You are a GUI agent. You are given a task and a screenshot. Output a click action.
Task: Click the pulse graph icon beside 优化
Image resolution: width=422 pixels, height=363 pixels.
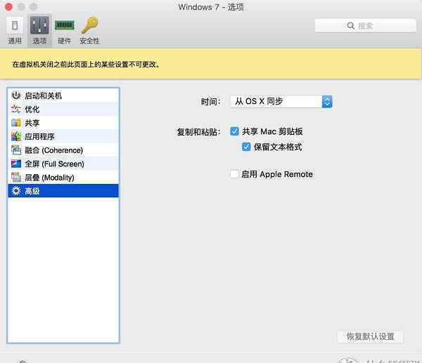pyautogui.click(x=16, y=109)
